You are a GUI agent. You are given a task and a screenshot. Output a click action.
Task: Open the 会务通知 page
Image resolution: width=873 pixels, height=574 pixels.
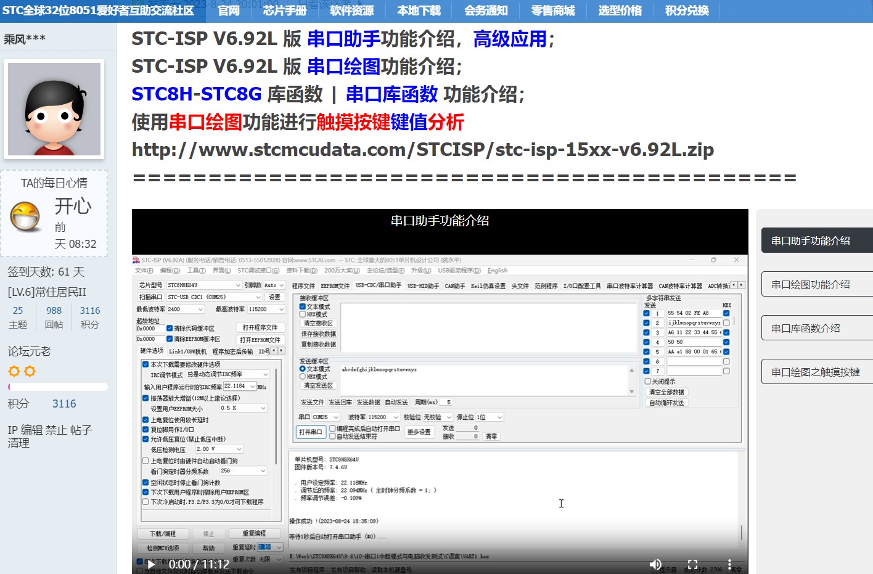point(486,10)
